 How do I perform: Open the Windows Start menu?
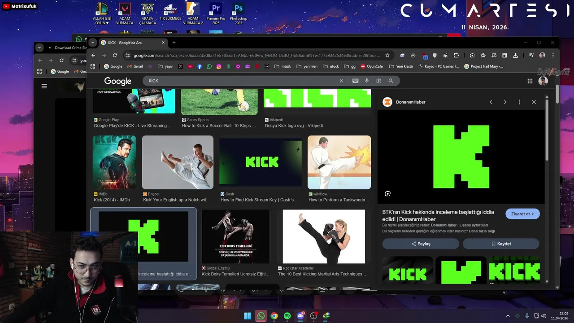click(248, 316)
